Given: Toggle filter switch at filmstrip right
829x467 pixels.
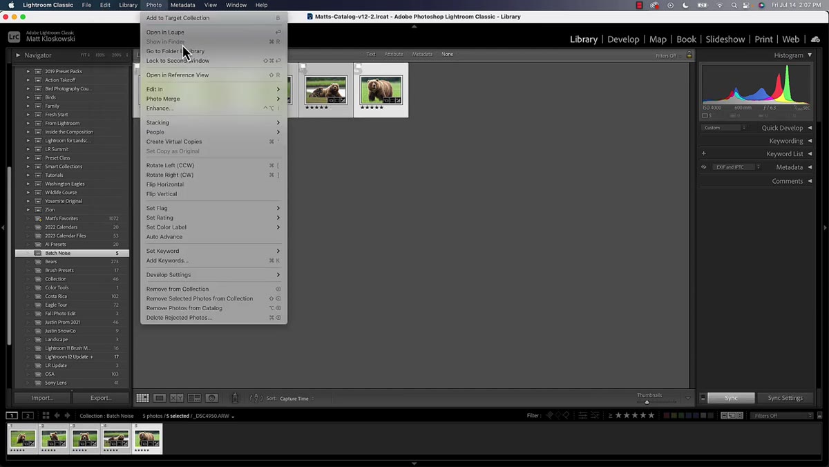Looking at the screenshot, I should (x=819, y=415).
